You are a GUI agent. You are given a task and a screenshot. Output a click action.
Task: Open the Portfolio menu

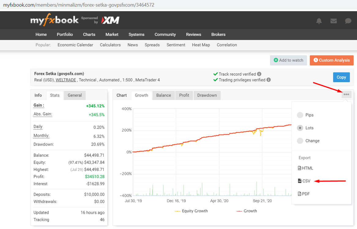pos(65,35)
